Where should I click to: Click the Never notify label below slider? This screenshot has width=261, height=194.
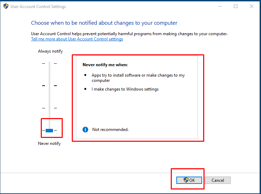coord(49,143)
